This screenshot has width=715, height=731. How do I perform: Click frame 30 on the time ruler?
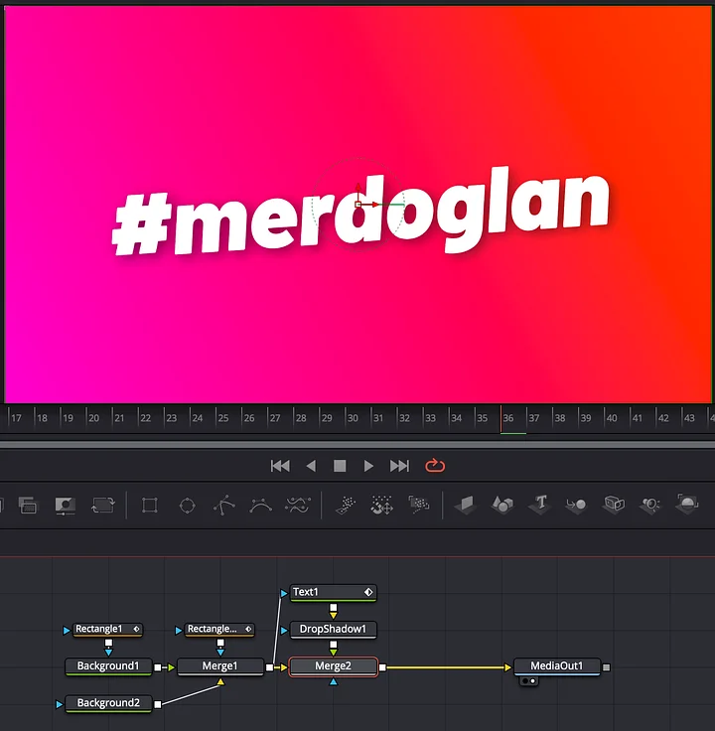click(353, 418)
